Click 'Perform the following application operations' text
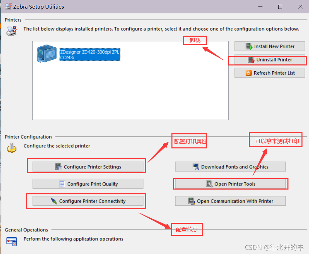 click(x=73, y=239)
